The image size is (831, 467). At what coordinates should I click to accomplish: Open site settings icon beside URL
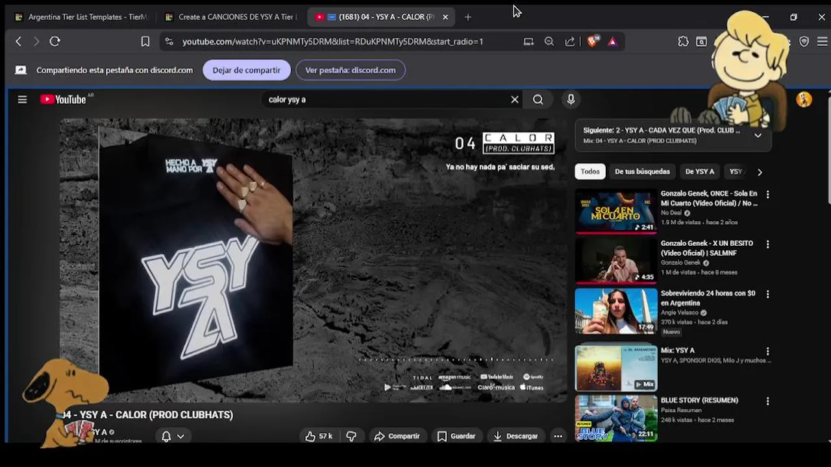tap(169, 42)
